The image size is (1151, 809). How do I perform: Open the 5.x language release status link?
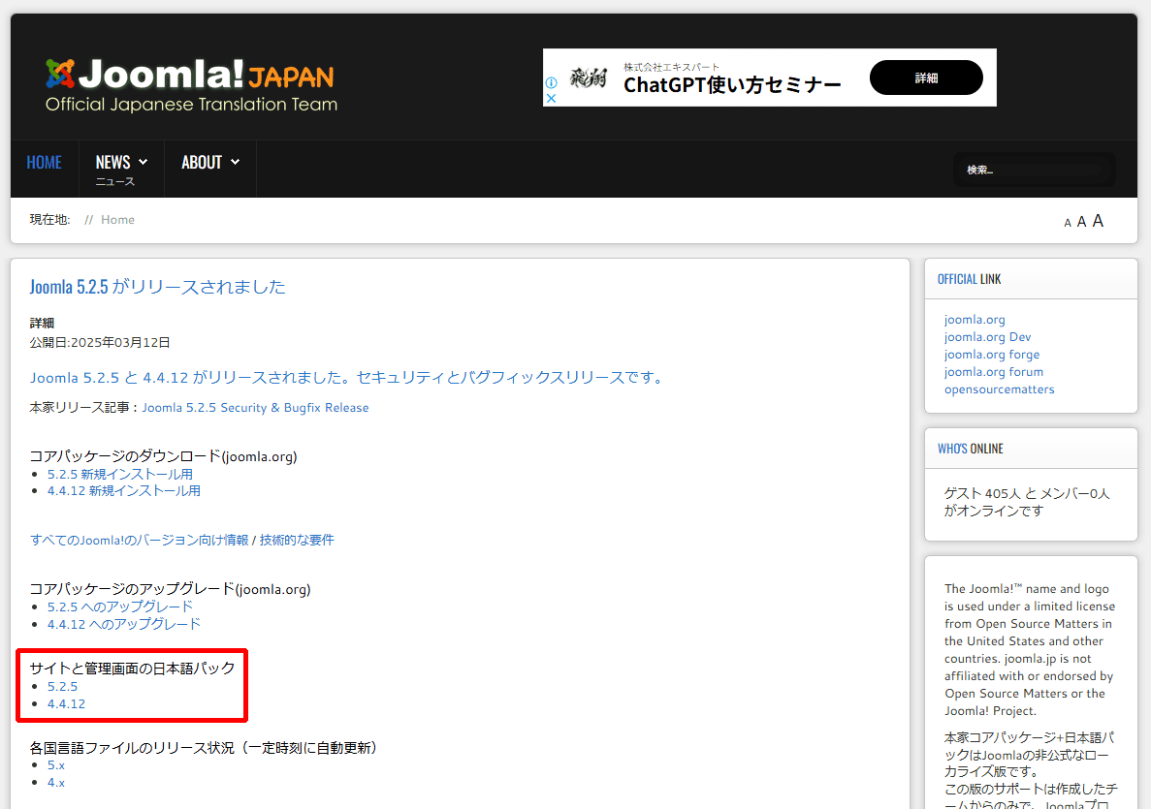pyautogui.click(x=56, y=765)
